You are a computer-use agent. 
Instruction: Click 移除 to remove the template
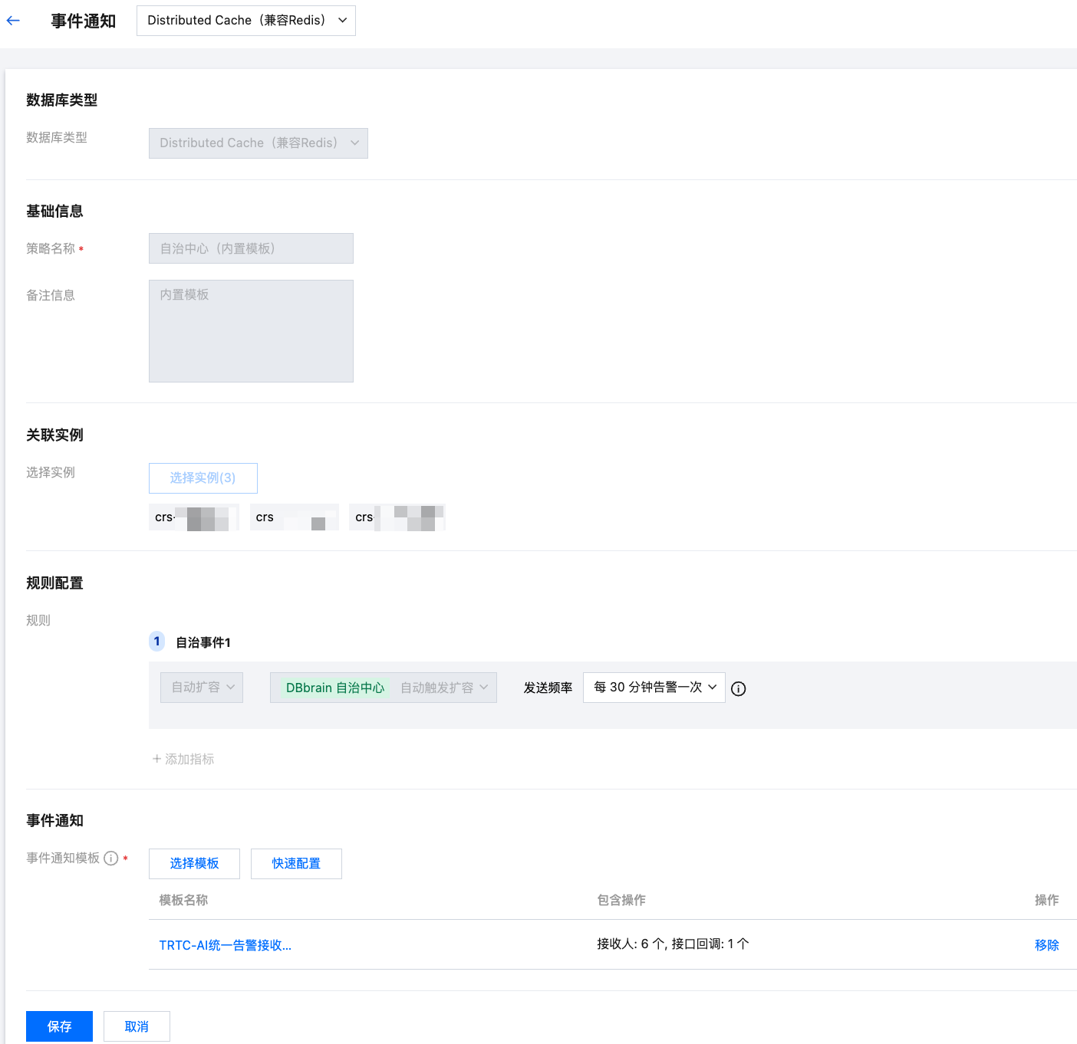1046,945
